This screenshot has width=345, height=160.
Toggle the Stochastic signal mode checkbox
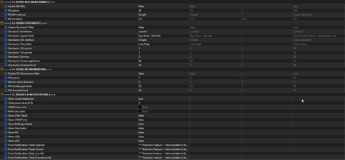coord(6,36)
